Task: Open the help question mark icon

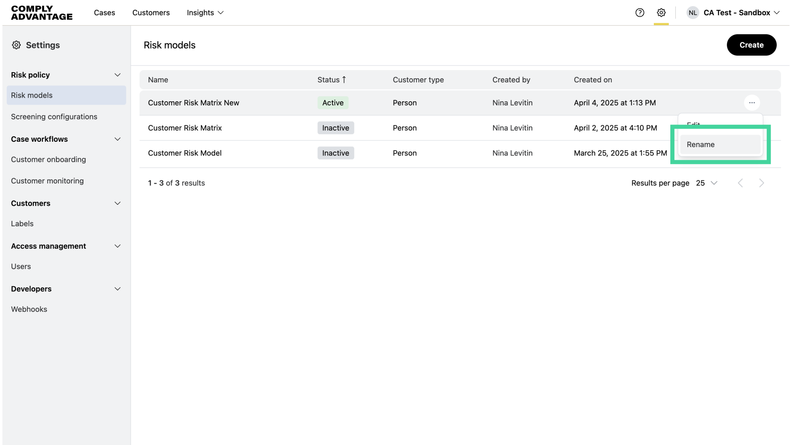Action: (640, 13)
